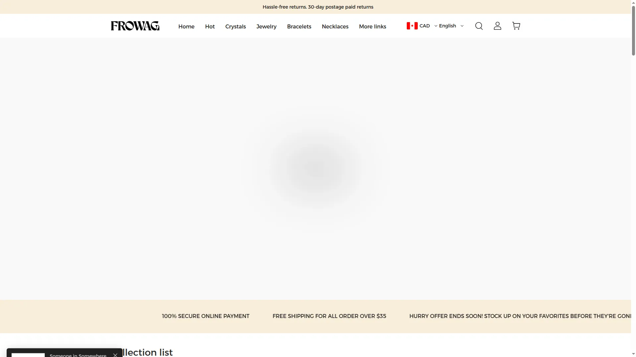
Task: Open the Crystals menu item
Action: pos(236,26)
